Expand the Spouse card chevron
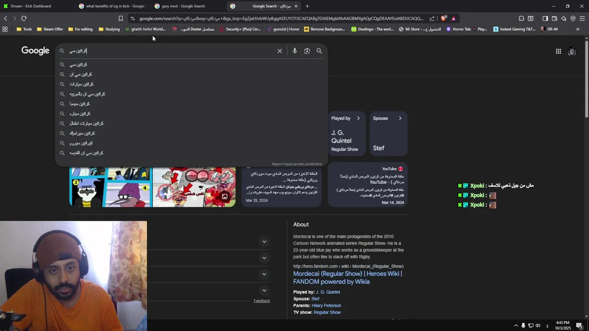 click(400, 118)
